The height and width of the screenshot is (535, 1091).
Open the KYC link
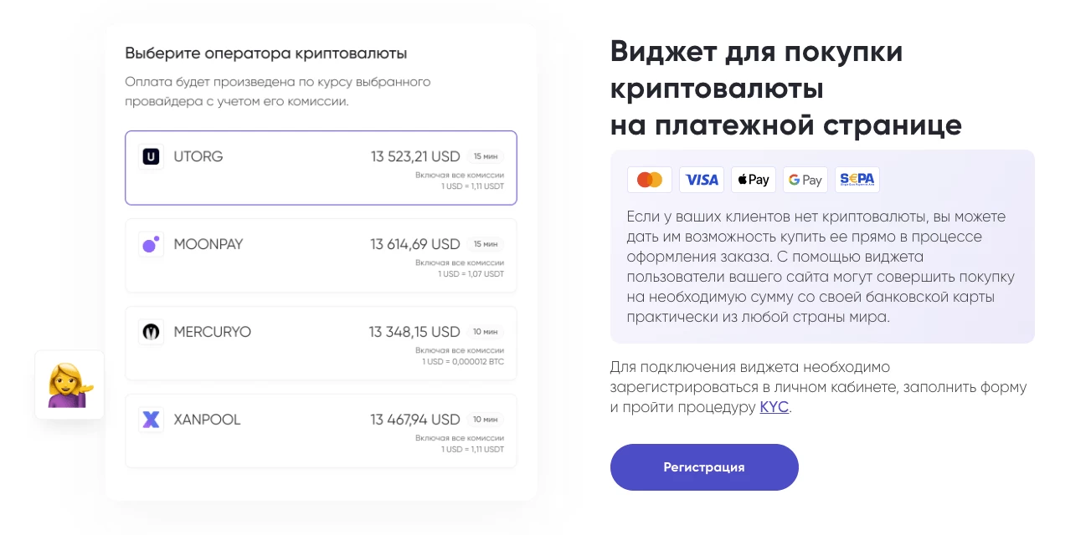pos(774,408)
